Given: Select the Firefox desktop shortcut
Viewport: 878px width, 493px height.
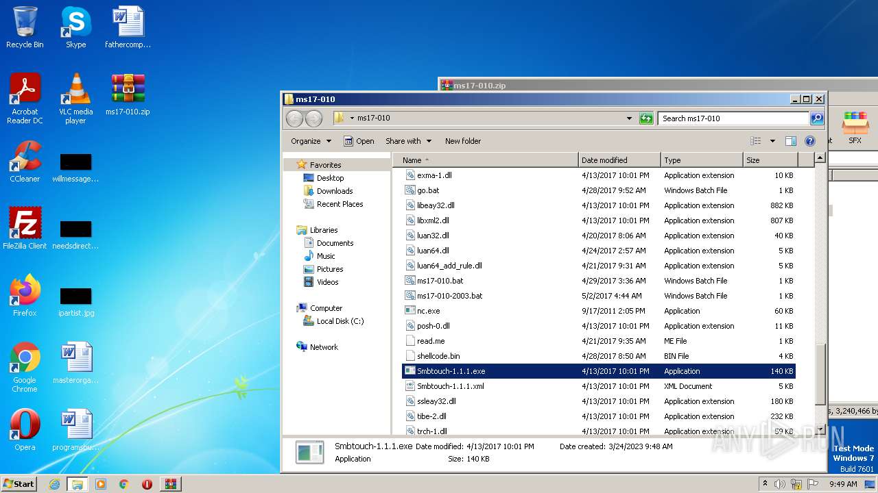Looking at the screenshot, I should pos(25,296).
